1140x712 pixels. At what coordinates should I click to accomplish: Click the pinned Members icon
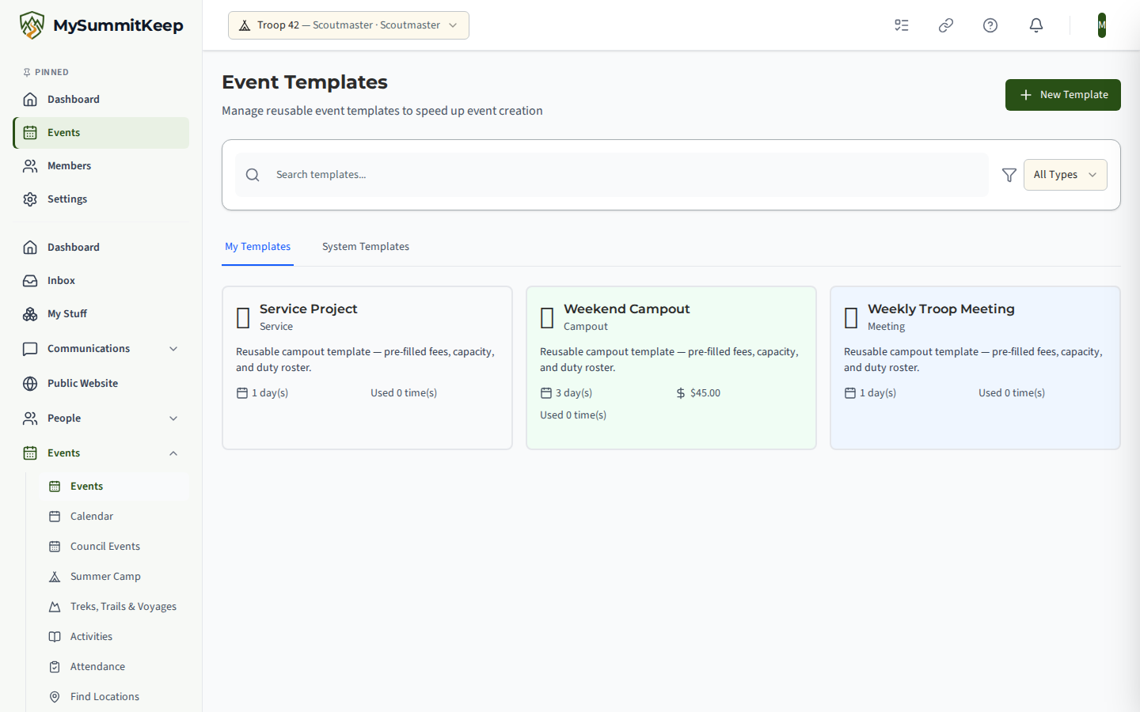(x=30, y=166)
